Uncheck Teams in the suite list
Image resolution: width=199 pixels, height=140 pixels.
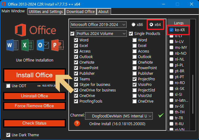coord(76,79)
